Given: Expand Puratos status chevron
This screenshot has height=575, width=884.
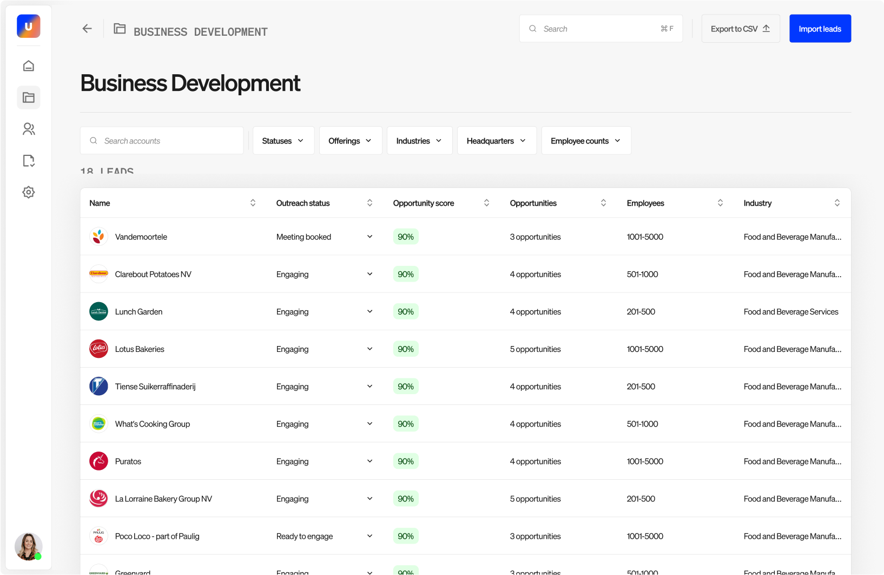Looking at the screenshot, I should click(370, 461).
